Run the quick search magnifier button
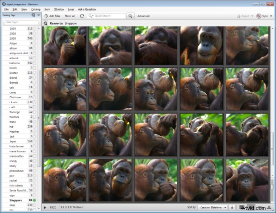 point(130,16)
